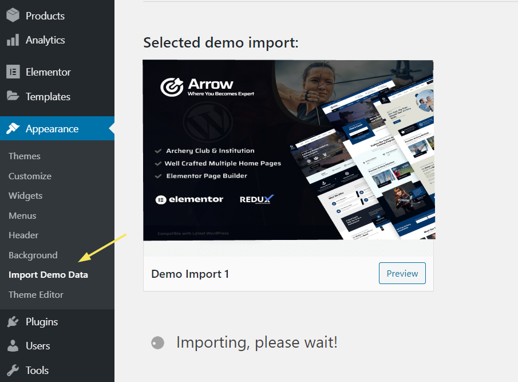Go to the Widgets page
The width and height of the screenshot is (518, 382).
point(26,195)
